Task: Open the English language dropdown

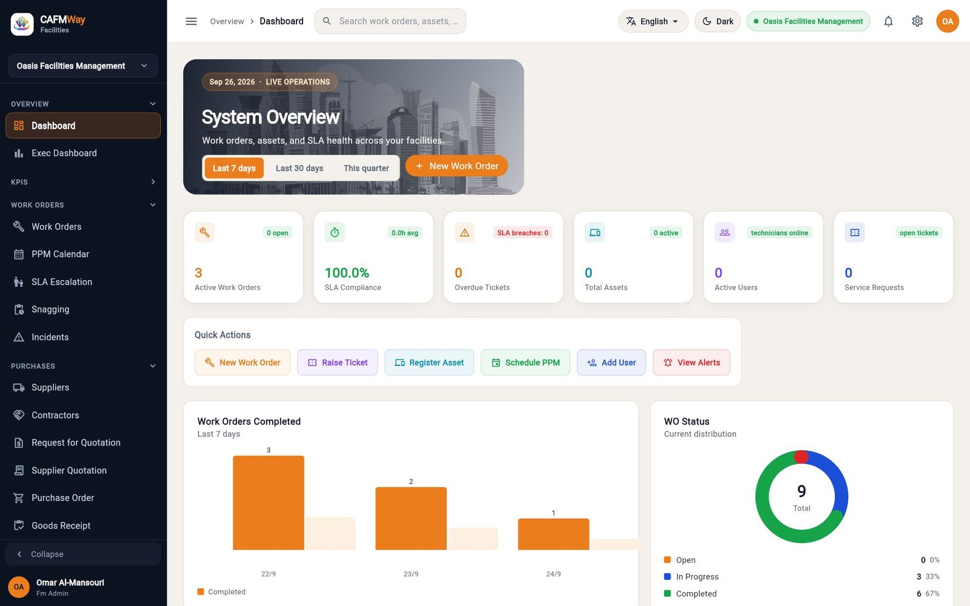Action: tap(653, 21)
